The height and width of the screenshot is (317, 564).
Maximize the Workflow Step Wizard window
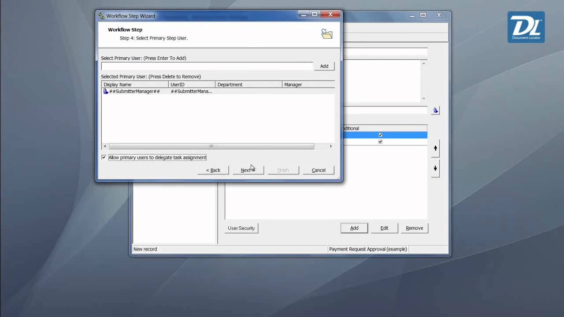(x=315, y=15)
